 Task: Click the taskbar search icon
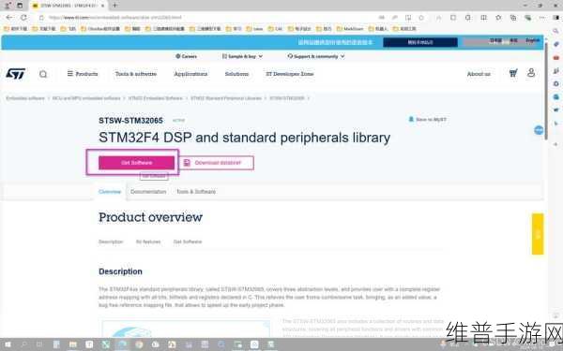23,344
